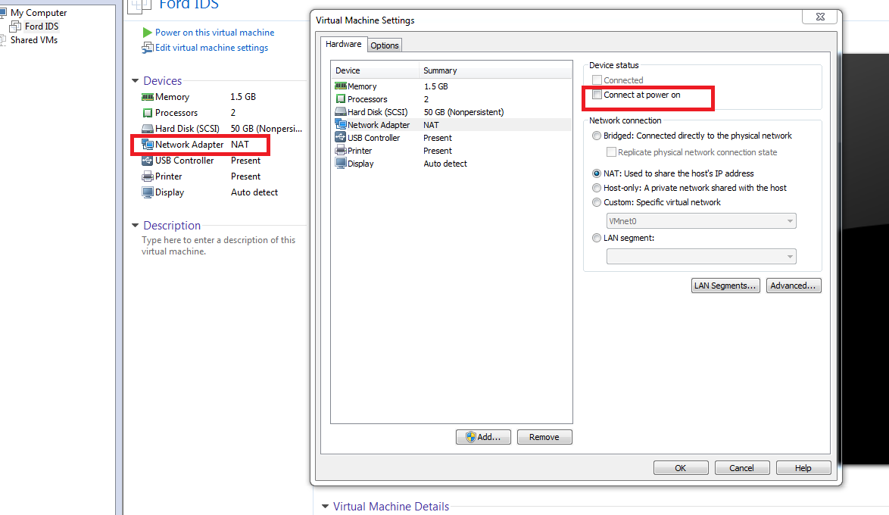The image size is (889, 515).
Task: Click the Processors icon in the Hardware list
Action: tap(340, 99)
